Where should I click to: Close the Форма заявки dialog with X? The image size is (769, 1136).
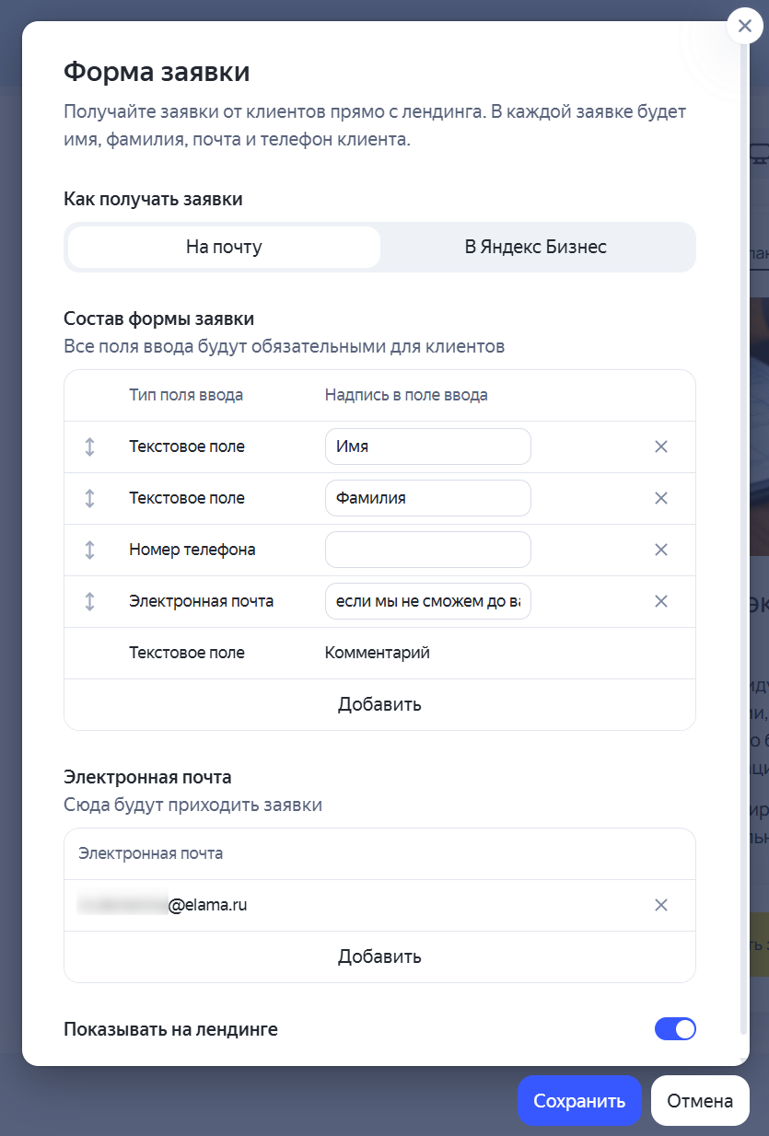pos(745,26)
